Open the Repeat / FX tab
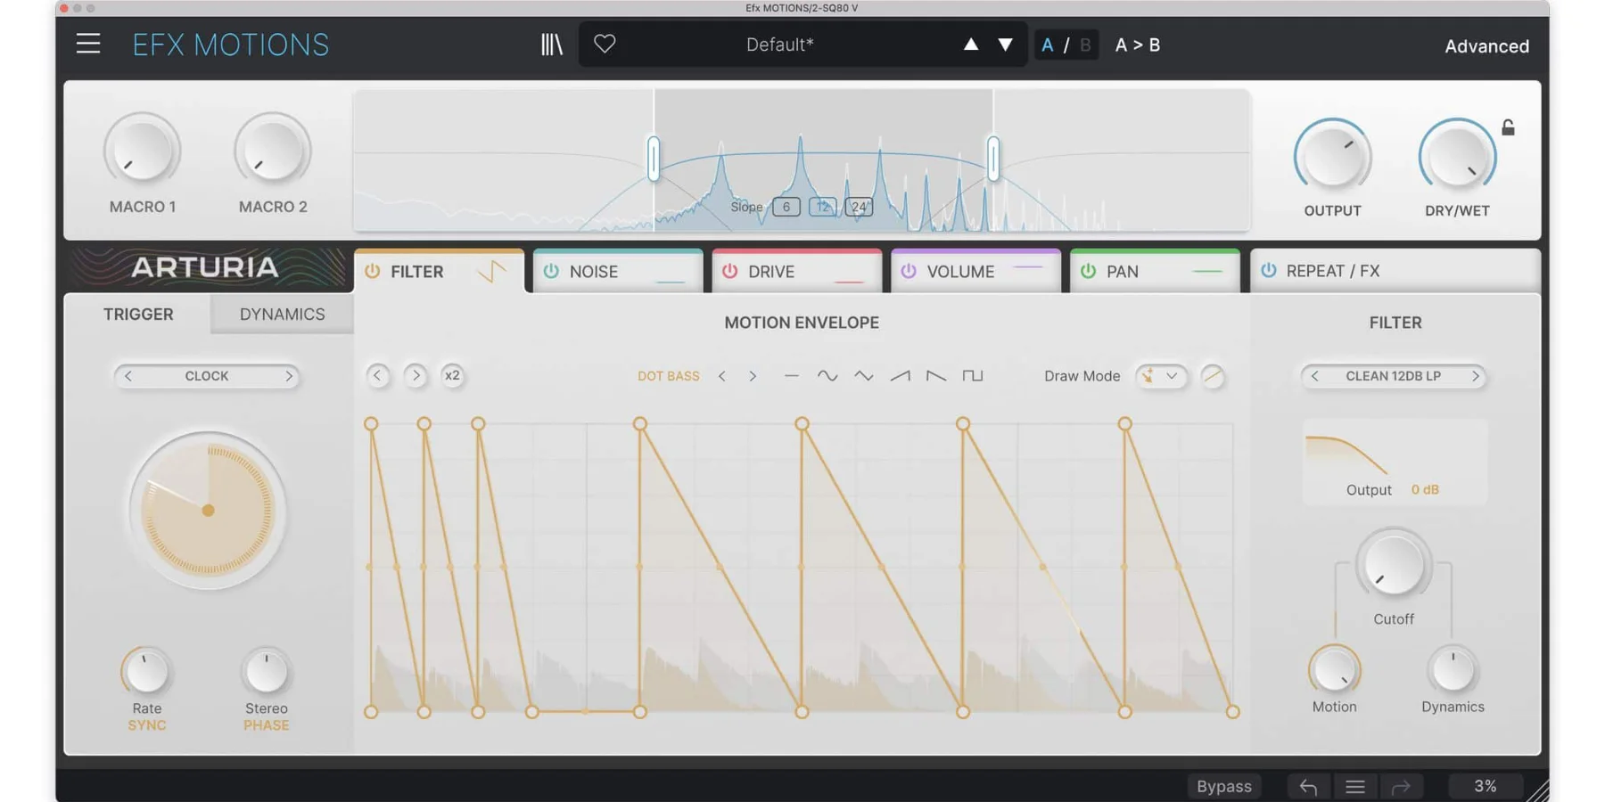Viewport: 1605px width, 802px height. 1332,271
